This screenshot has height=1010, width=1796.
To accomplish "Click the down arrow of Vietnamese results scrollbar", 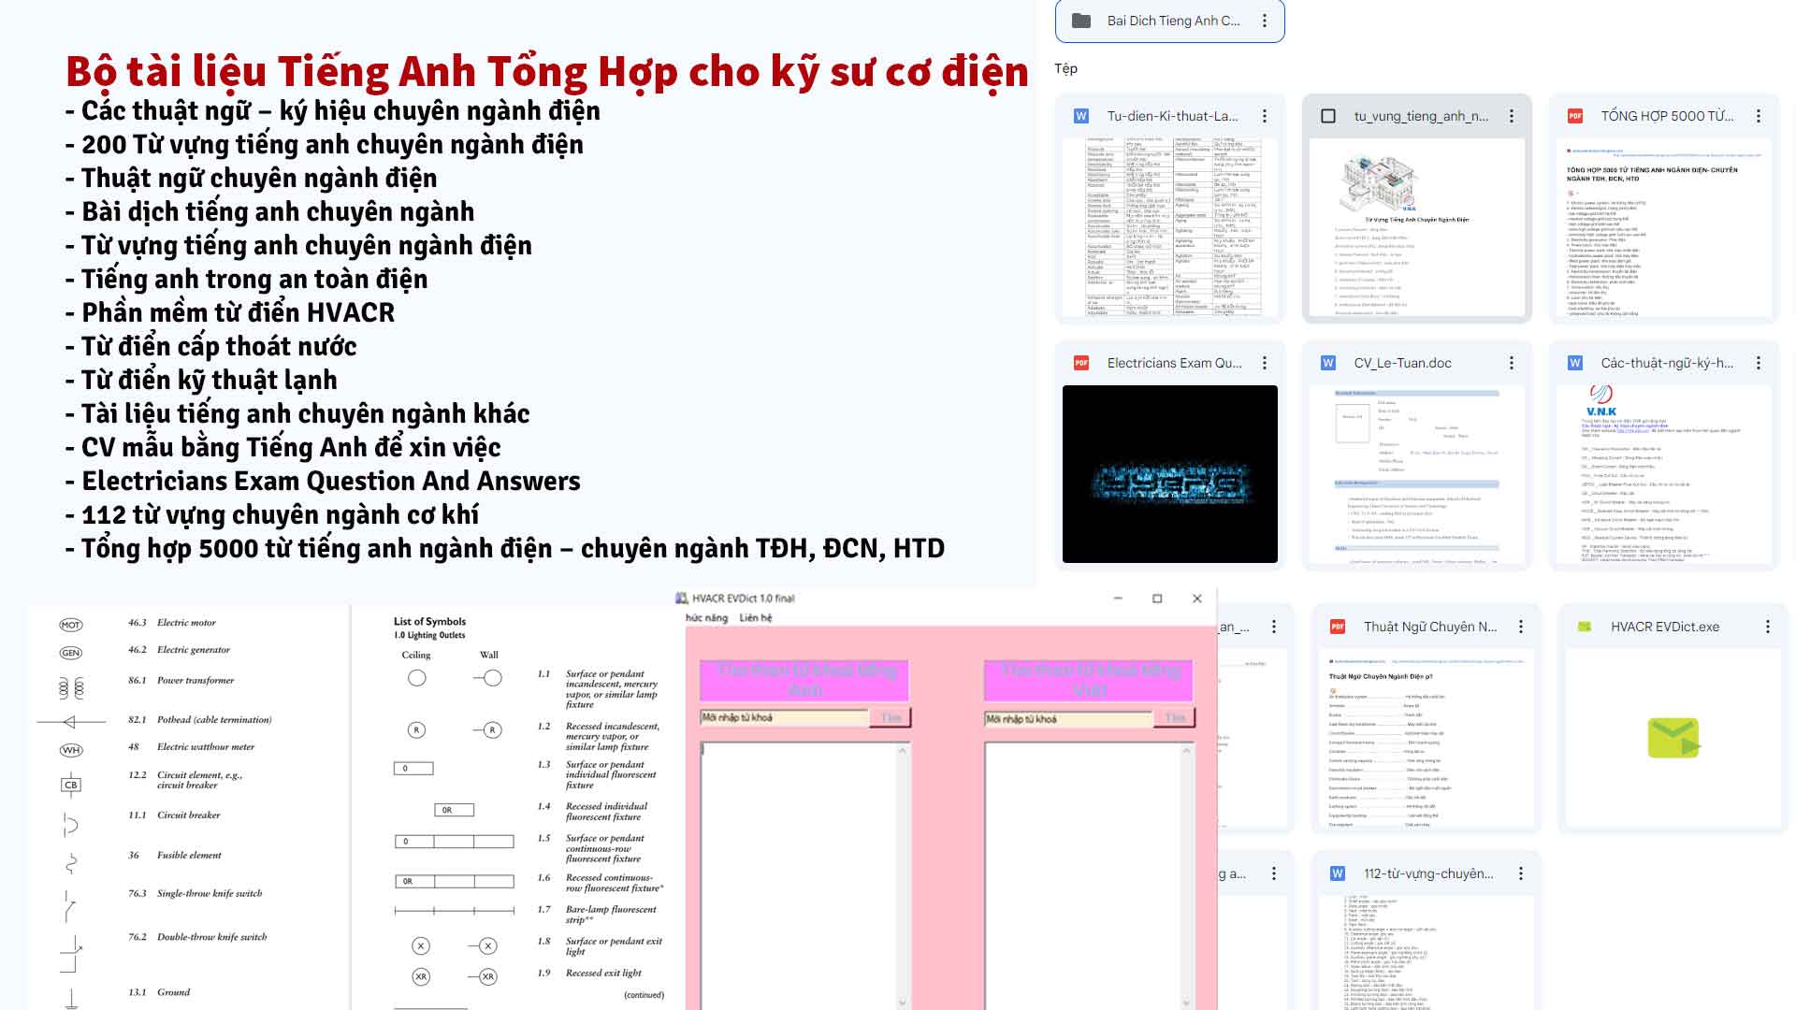I will coord(1187,1002).
